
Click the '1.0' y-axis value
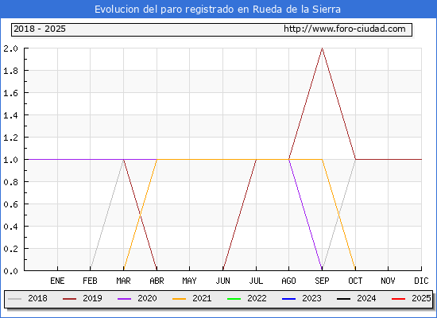[x=10, y=160]
